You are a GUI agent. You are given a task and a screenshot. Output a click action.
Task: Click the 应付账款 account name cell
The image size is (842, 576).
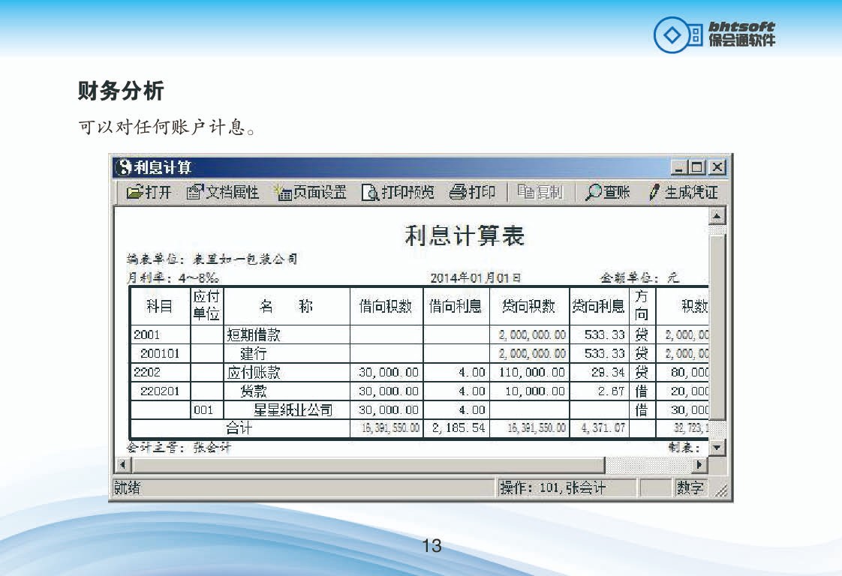tap(287, 372)
